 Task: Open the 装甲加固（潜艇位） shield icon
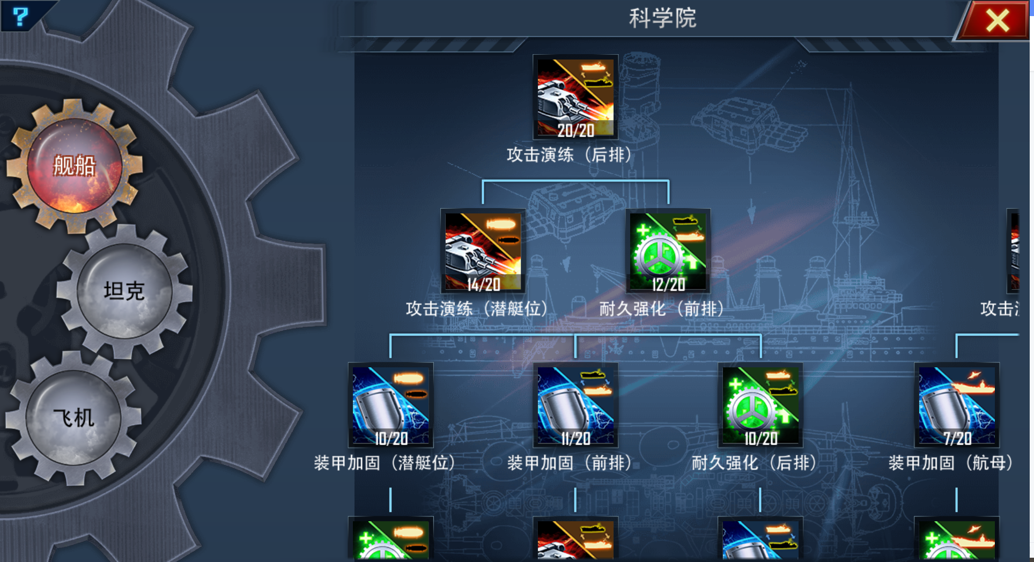point(390,405)
